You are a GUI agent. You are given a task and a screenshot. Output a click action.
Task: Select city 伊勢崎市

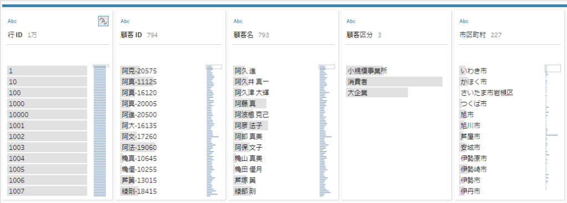(473, 169)
